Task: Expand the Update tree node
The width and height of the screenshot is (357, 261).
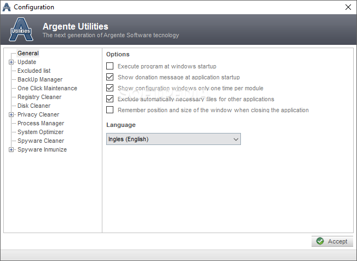Action: (x=11, y=62)
